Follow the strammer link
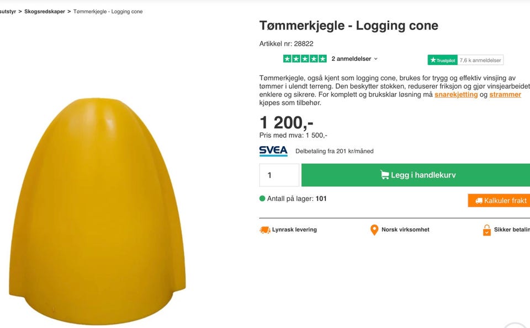Viewport: 530px width, 328px height. tap(505, 94)
